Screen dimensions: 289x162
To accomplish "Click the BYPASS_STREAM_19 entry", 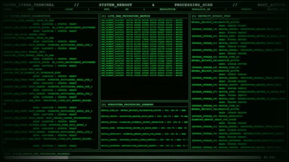I will click(x=236, y=29).
